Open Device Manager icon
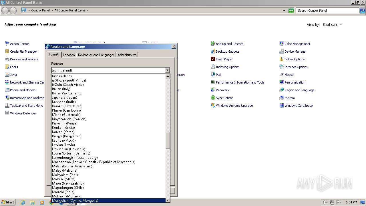Screen dimensions: 366x206 pyautogui.click(x=282, y=51)
